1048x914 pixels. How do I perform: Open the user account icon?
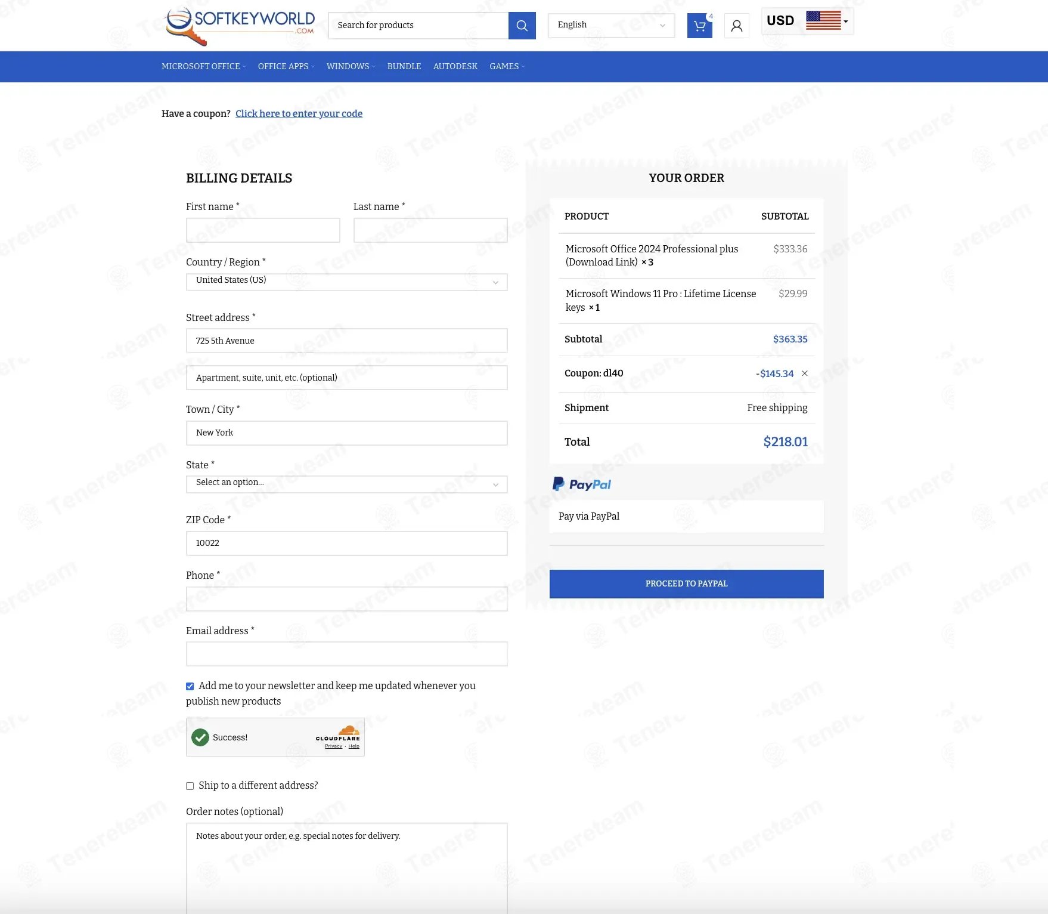click(737, 26)
